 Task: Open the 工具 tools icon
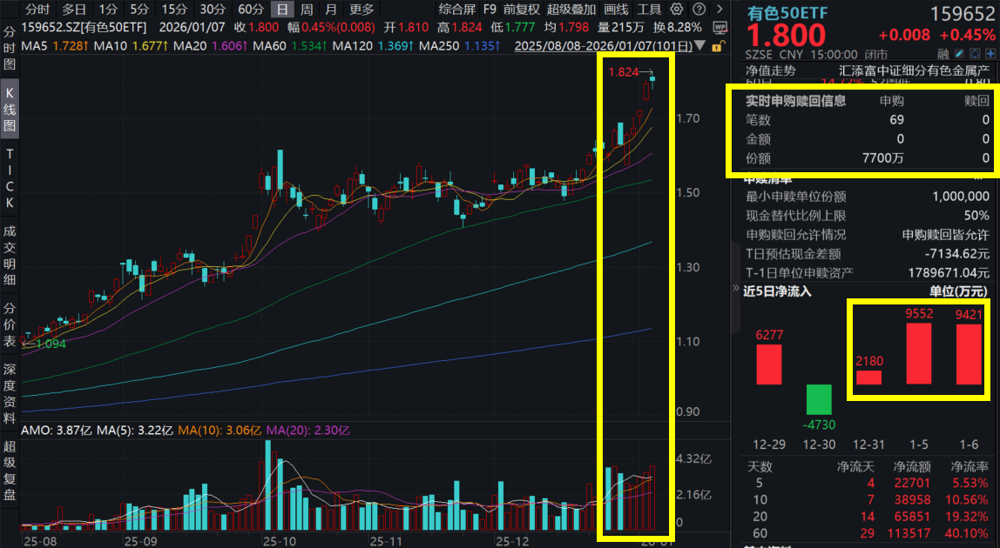651,8
